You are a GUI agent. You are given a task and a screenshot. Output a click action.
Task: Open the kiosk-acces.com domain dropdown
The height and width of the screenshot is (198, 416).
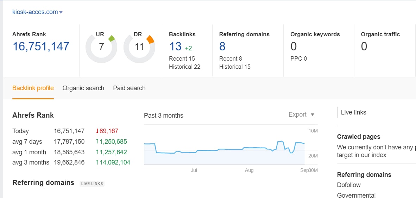[x=37, y=12]
